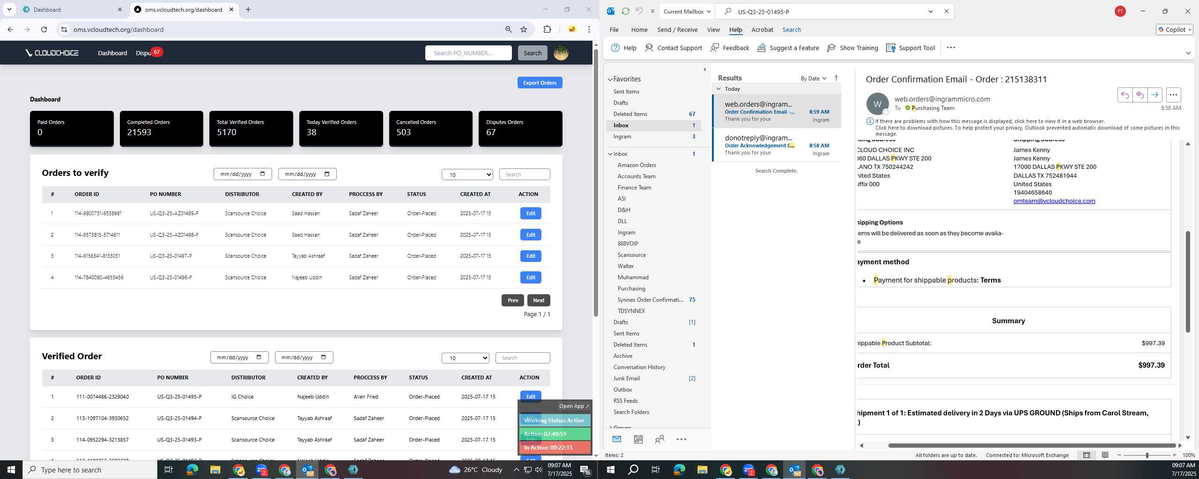Switch to Mail view icon in Outlook

click(617, 439)
